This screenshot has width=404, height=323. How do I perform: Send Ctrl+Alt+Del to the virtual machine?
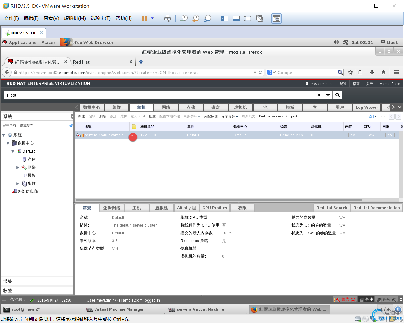click(167, 18)
